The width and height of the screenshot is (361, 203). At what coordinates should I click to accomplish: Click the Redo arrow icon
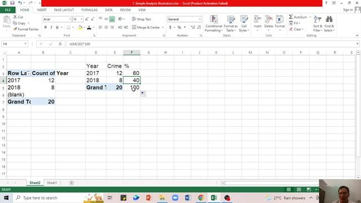pyautogui.click(x=30, y=3)
